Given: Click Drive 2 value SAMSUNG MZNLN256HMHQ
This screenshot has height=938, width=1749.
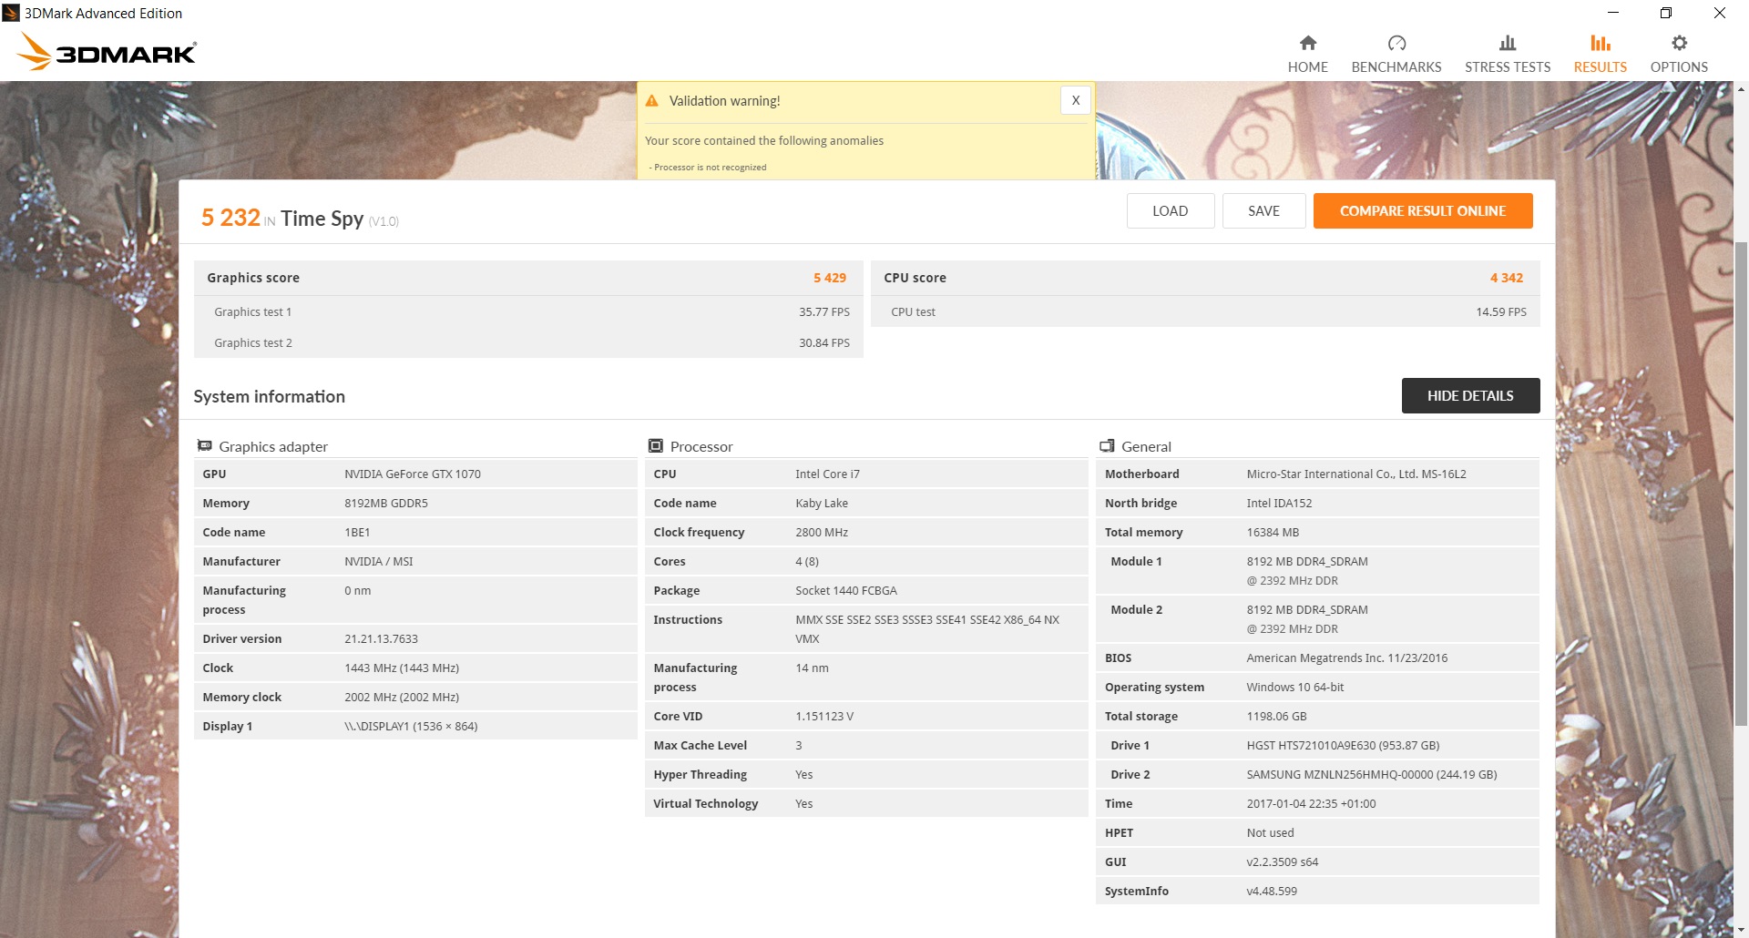Looking at the screenshot, I should (x=1372, y=774).
